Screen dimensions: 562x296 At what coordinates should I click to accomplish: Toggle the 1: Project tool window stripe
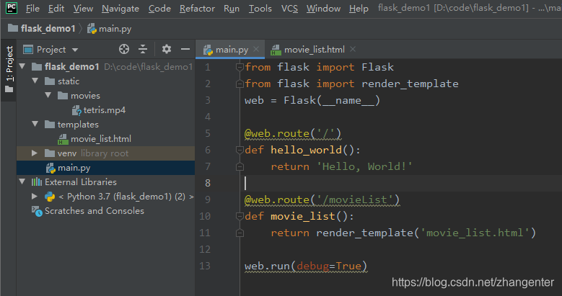tap(9, 69)
